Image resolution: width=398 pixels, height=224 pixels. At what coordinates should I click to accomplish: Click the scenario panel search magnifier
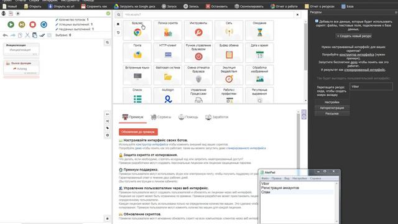[x=107, y=42]
